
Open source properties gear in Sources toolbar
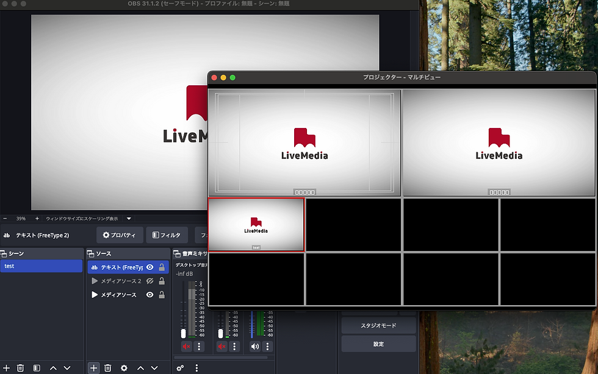[x=124, y=368]
